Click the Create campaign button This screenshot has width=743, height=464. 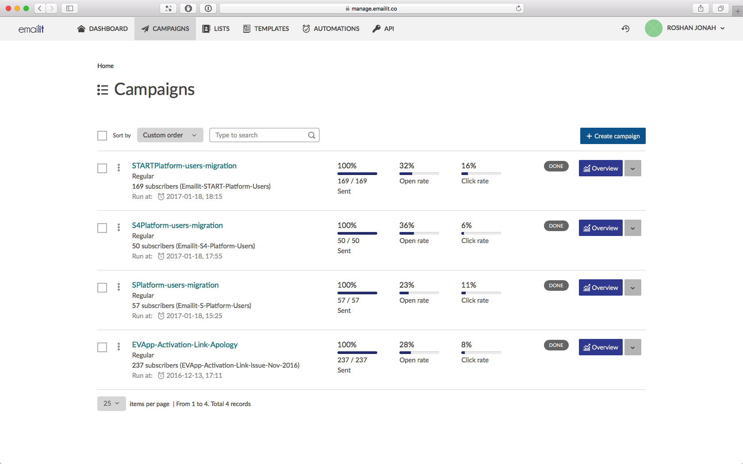point(613,136)
